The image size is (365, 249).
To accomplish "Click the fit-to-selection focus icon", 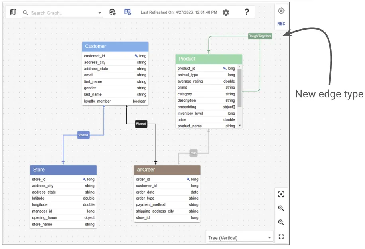I will [281, 194].
